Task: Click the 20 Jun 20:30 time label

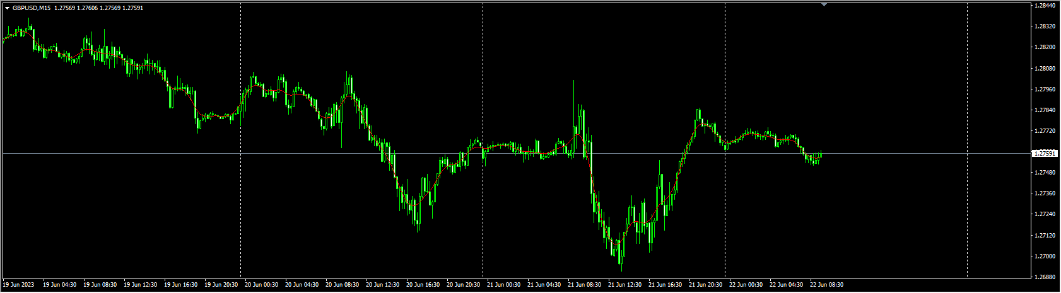Action: click(463, 285)
